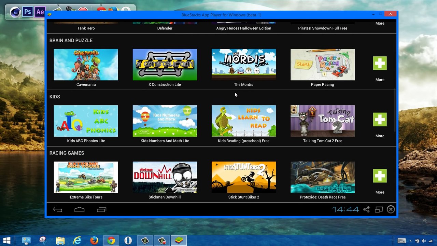Open network signal icon in system tray
This screenshot has height=246, width=437.
(430, 241)
